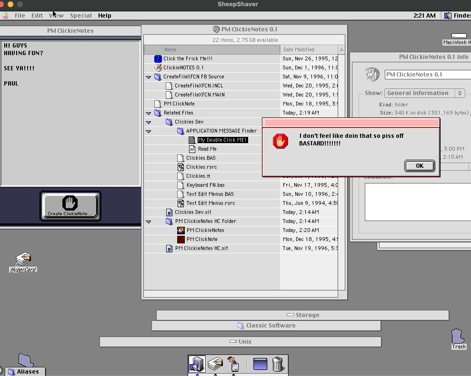The width and height of the screenshot is (471, 376).
Task: Open the Show General Information dropdown
Action: click(x=425, y=93)
